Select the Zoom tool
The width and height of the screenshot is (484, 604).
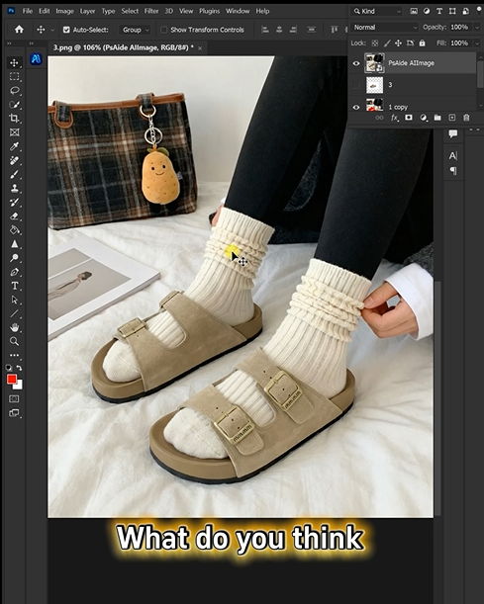tap(14, 341)
